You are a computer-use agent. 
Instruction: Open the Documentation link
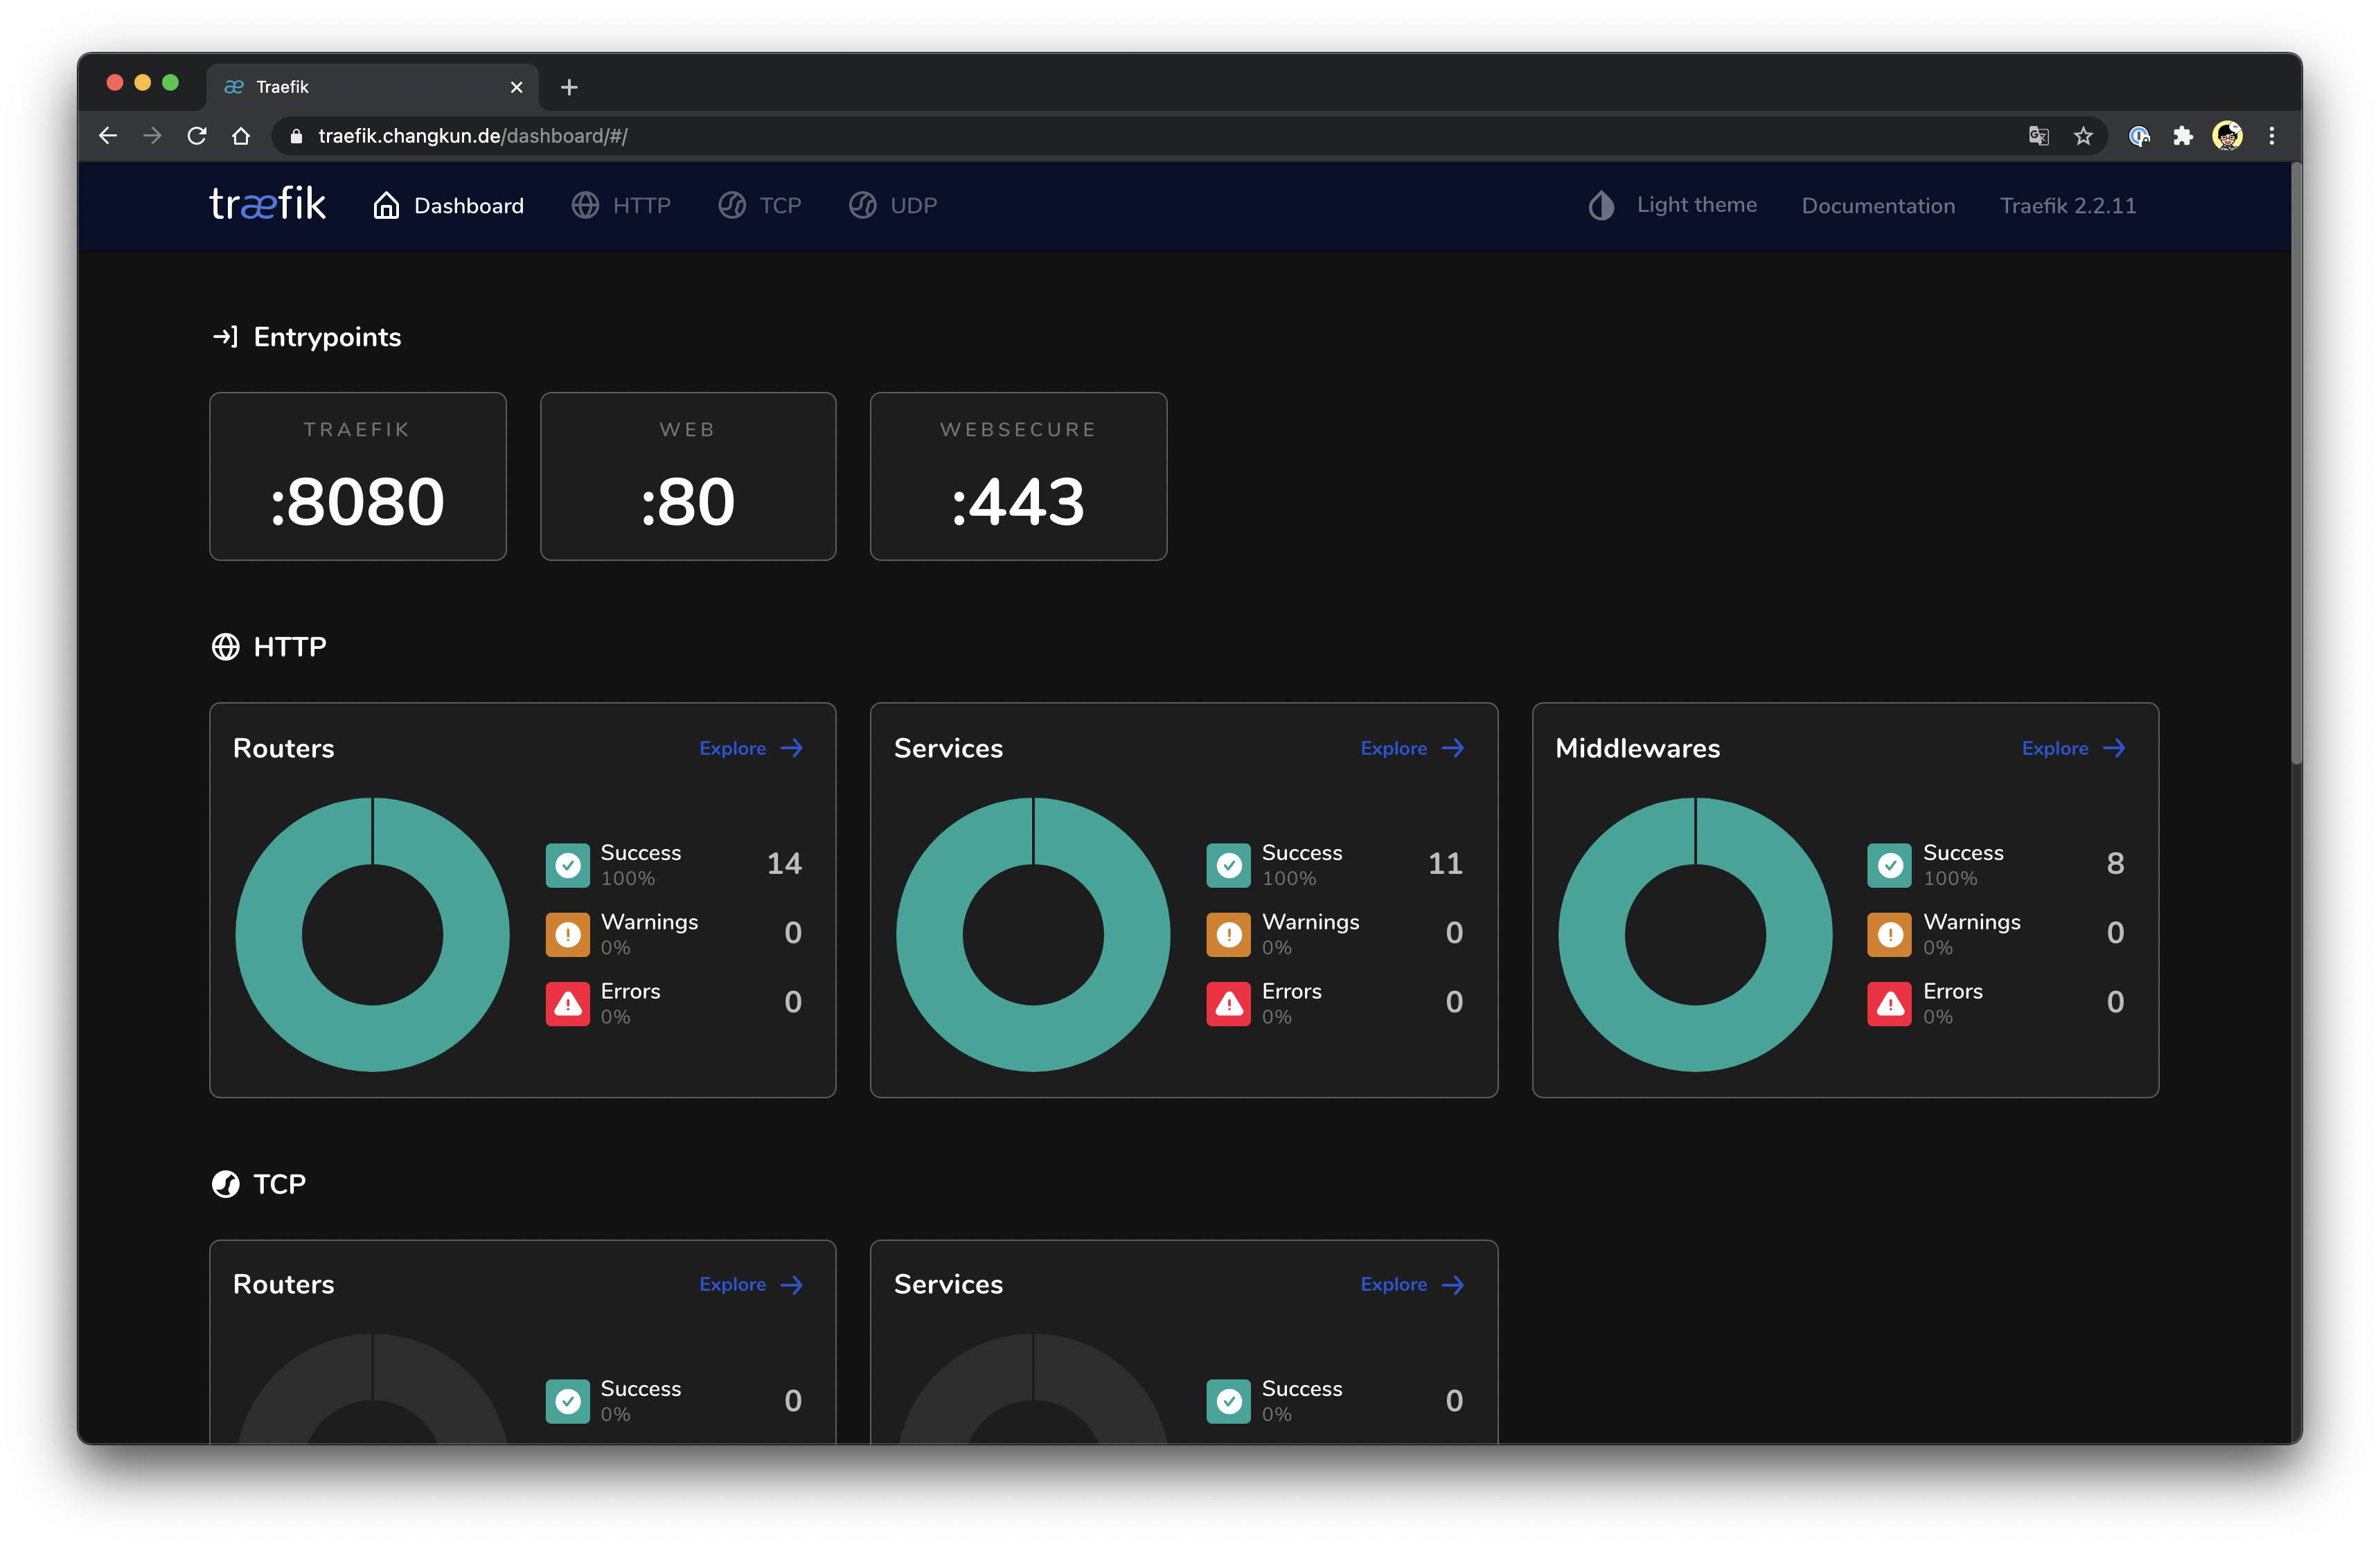[x=1877, y=205]
